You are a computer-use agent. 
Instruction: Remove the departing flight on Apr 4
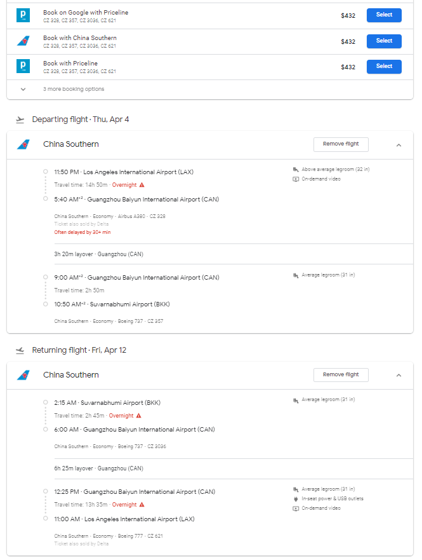pyautogui.click(x=341, y=144)
